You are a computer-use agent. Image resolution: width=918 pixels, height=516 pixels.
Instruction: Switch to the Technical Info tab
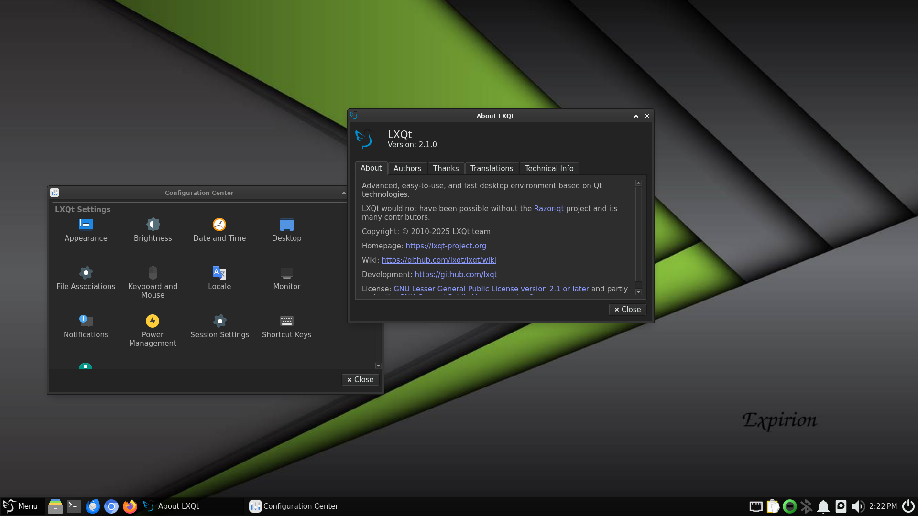click(x=549, y=169)
